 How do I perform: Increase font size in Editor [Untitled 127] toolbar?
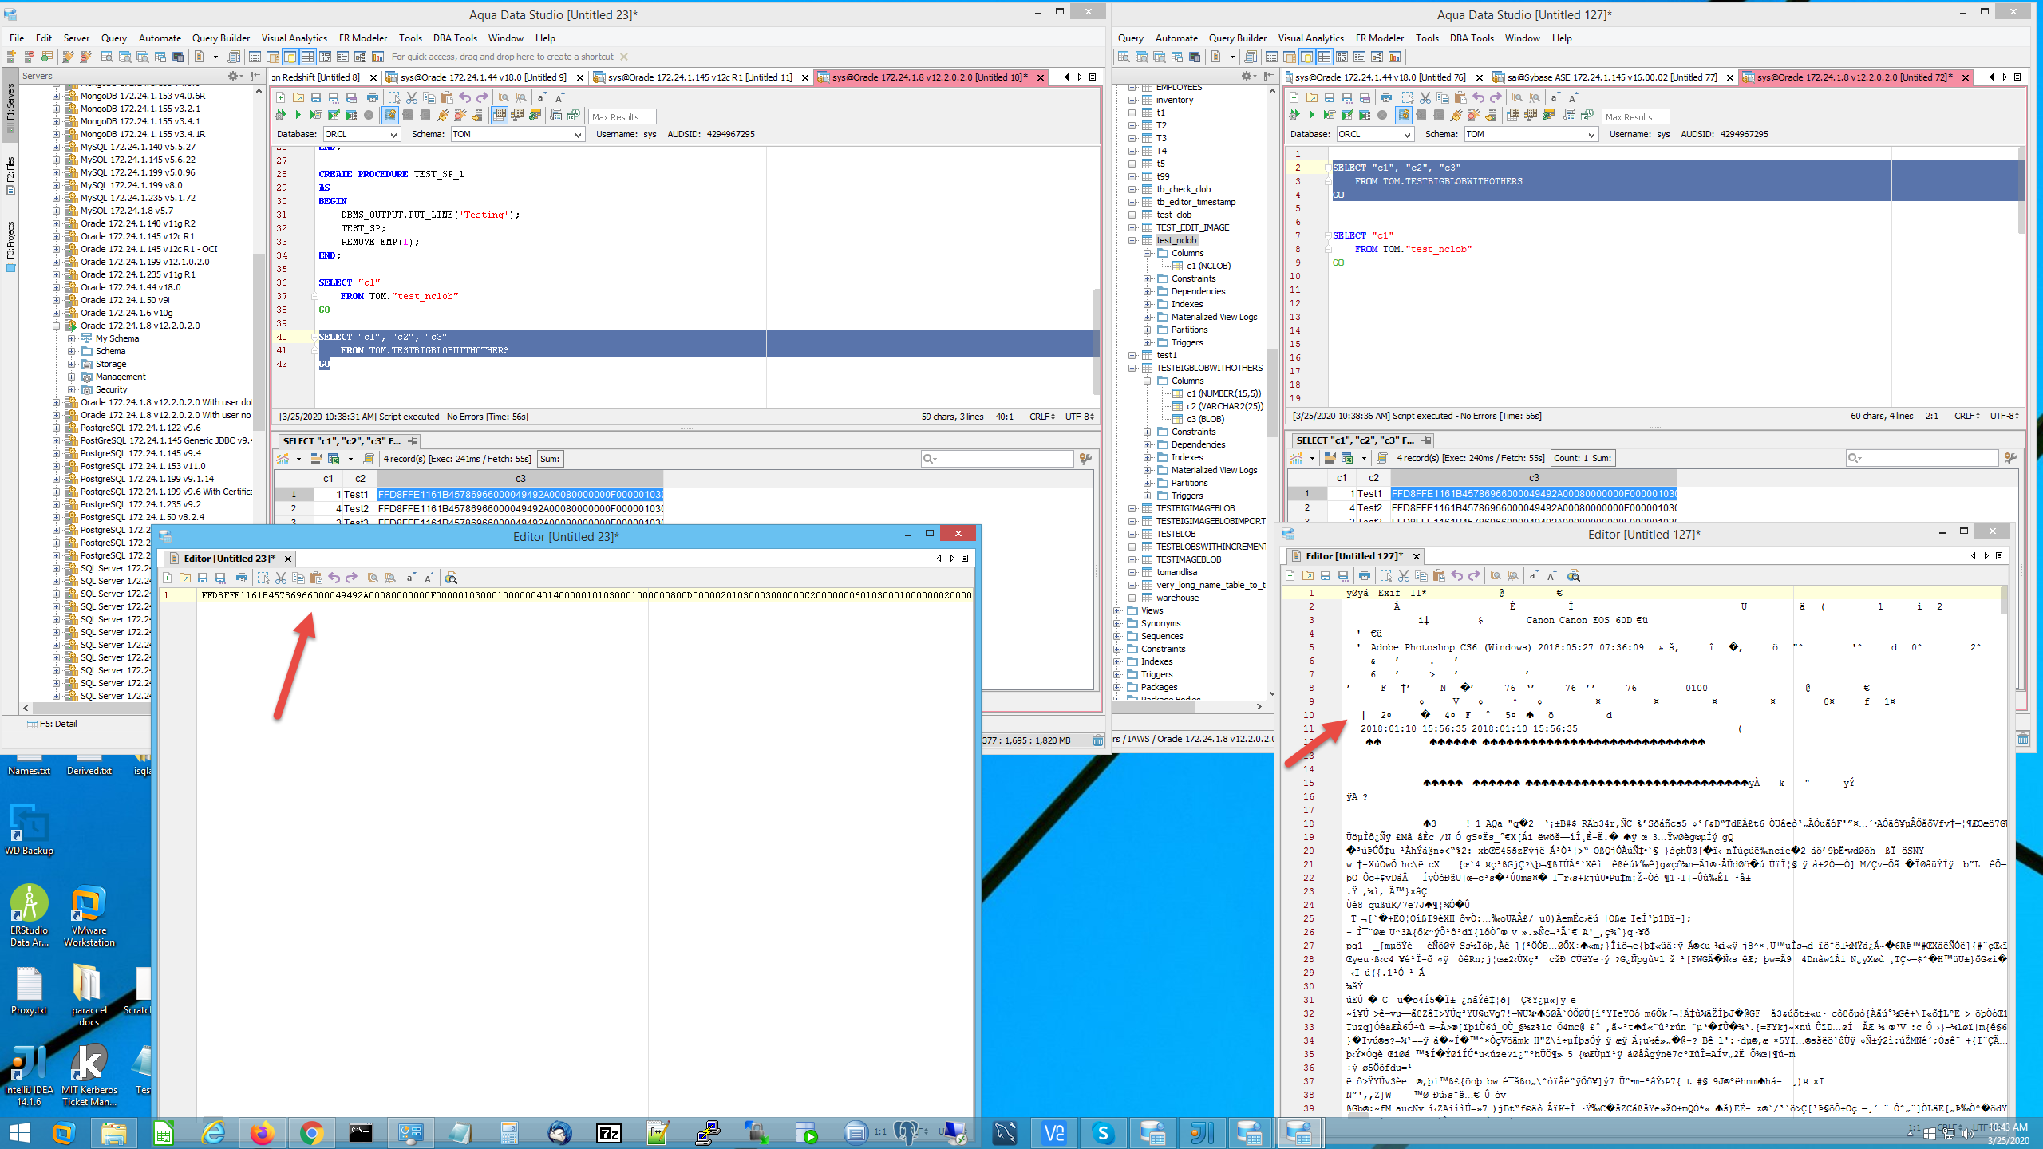point(1552,575)
